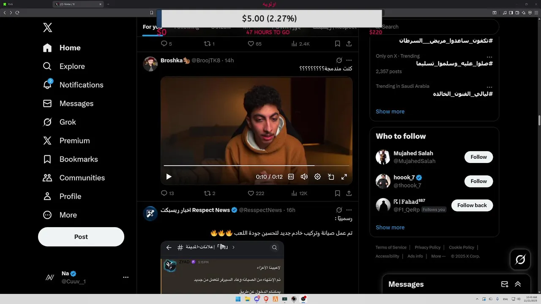Open video settings gear icon
The height and width of the screenshot is (304, 541).
[x=317, y=177]
